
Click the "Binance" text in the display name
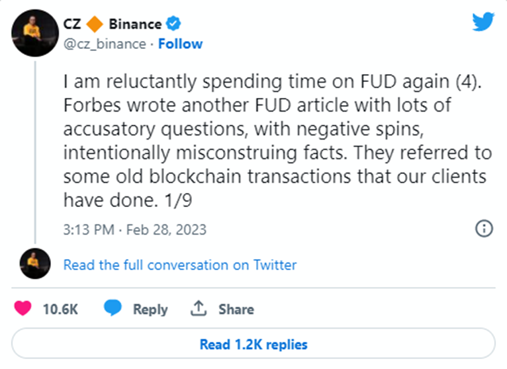[x=135, y=24]
